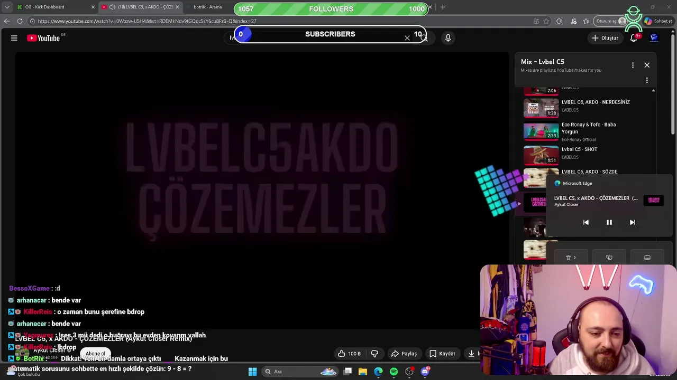Open the playlist options menu below the header
The width and height of the screenshot is (677, 380).
[x=647, y=80]
